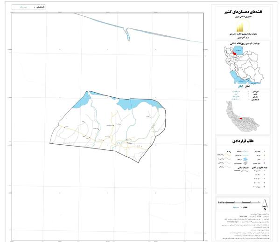Screen dimensions: 280x242
Task: Click the legend heading 'علائم قراردادی'
Action: (x=243, y=141)
